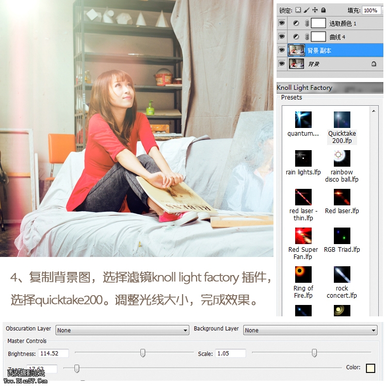Open the Obscuration Layer dropdown

coord(122,330)
